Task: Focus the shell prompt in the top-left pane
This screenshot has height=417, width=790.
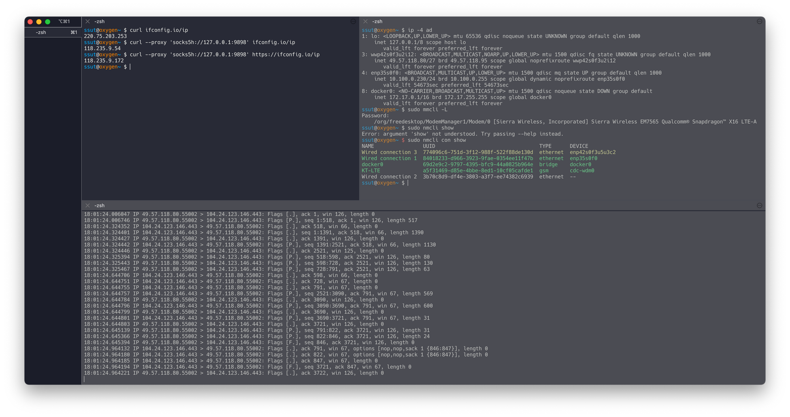Action: pyautogui.click(x=130, y=67)
